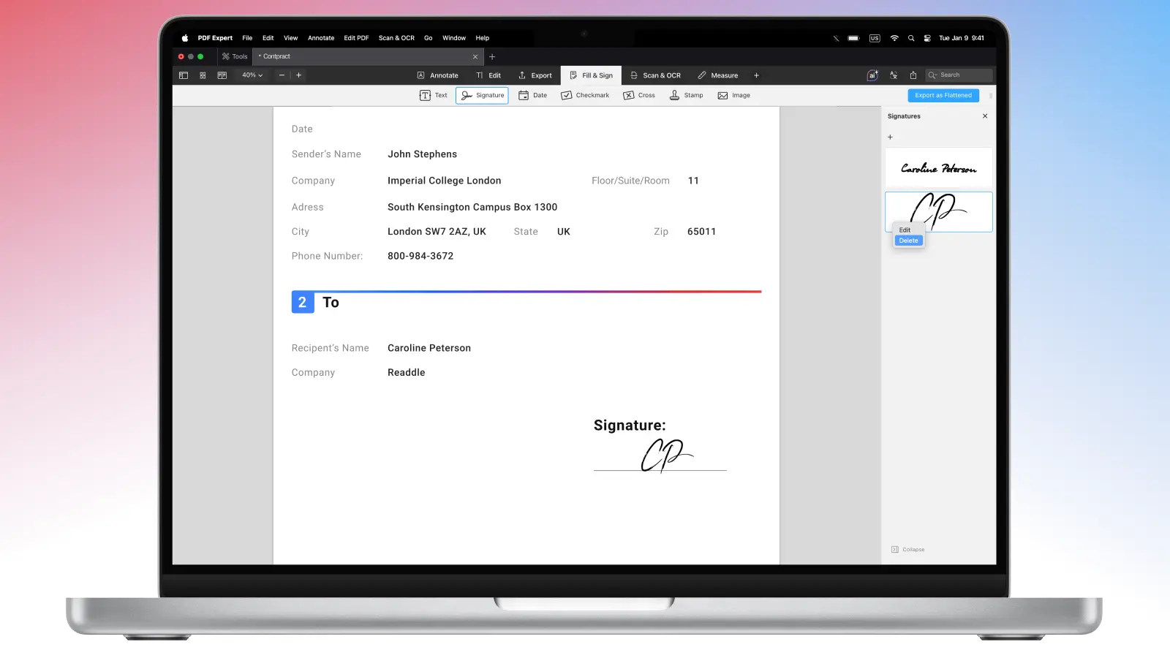The image size is (1170, 658).
Task: Switch to the Annotate tab
Action: (437, 75)
